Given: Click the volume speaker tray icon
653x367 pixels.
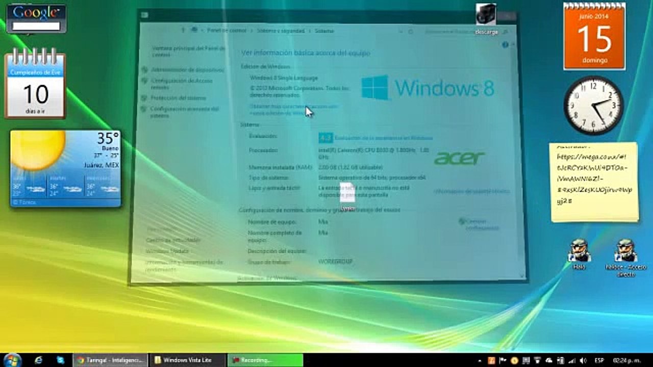Looking at the screenshot, I should (584, 360).
